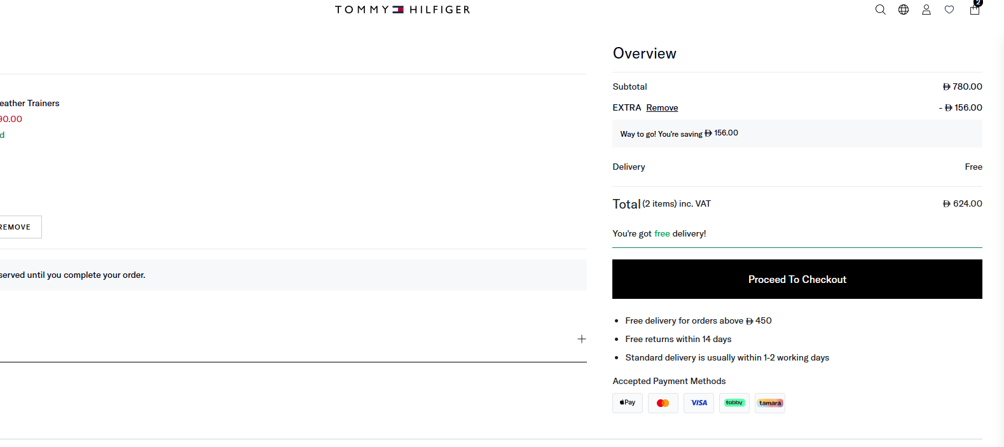1004x447 pixels.
Task: Click 'Standard delivery is usually within 1-2 working days'
Action: 727,357
